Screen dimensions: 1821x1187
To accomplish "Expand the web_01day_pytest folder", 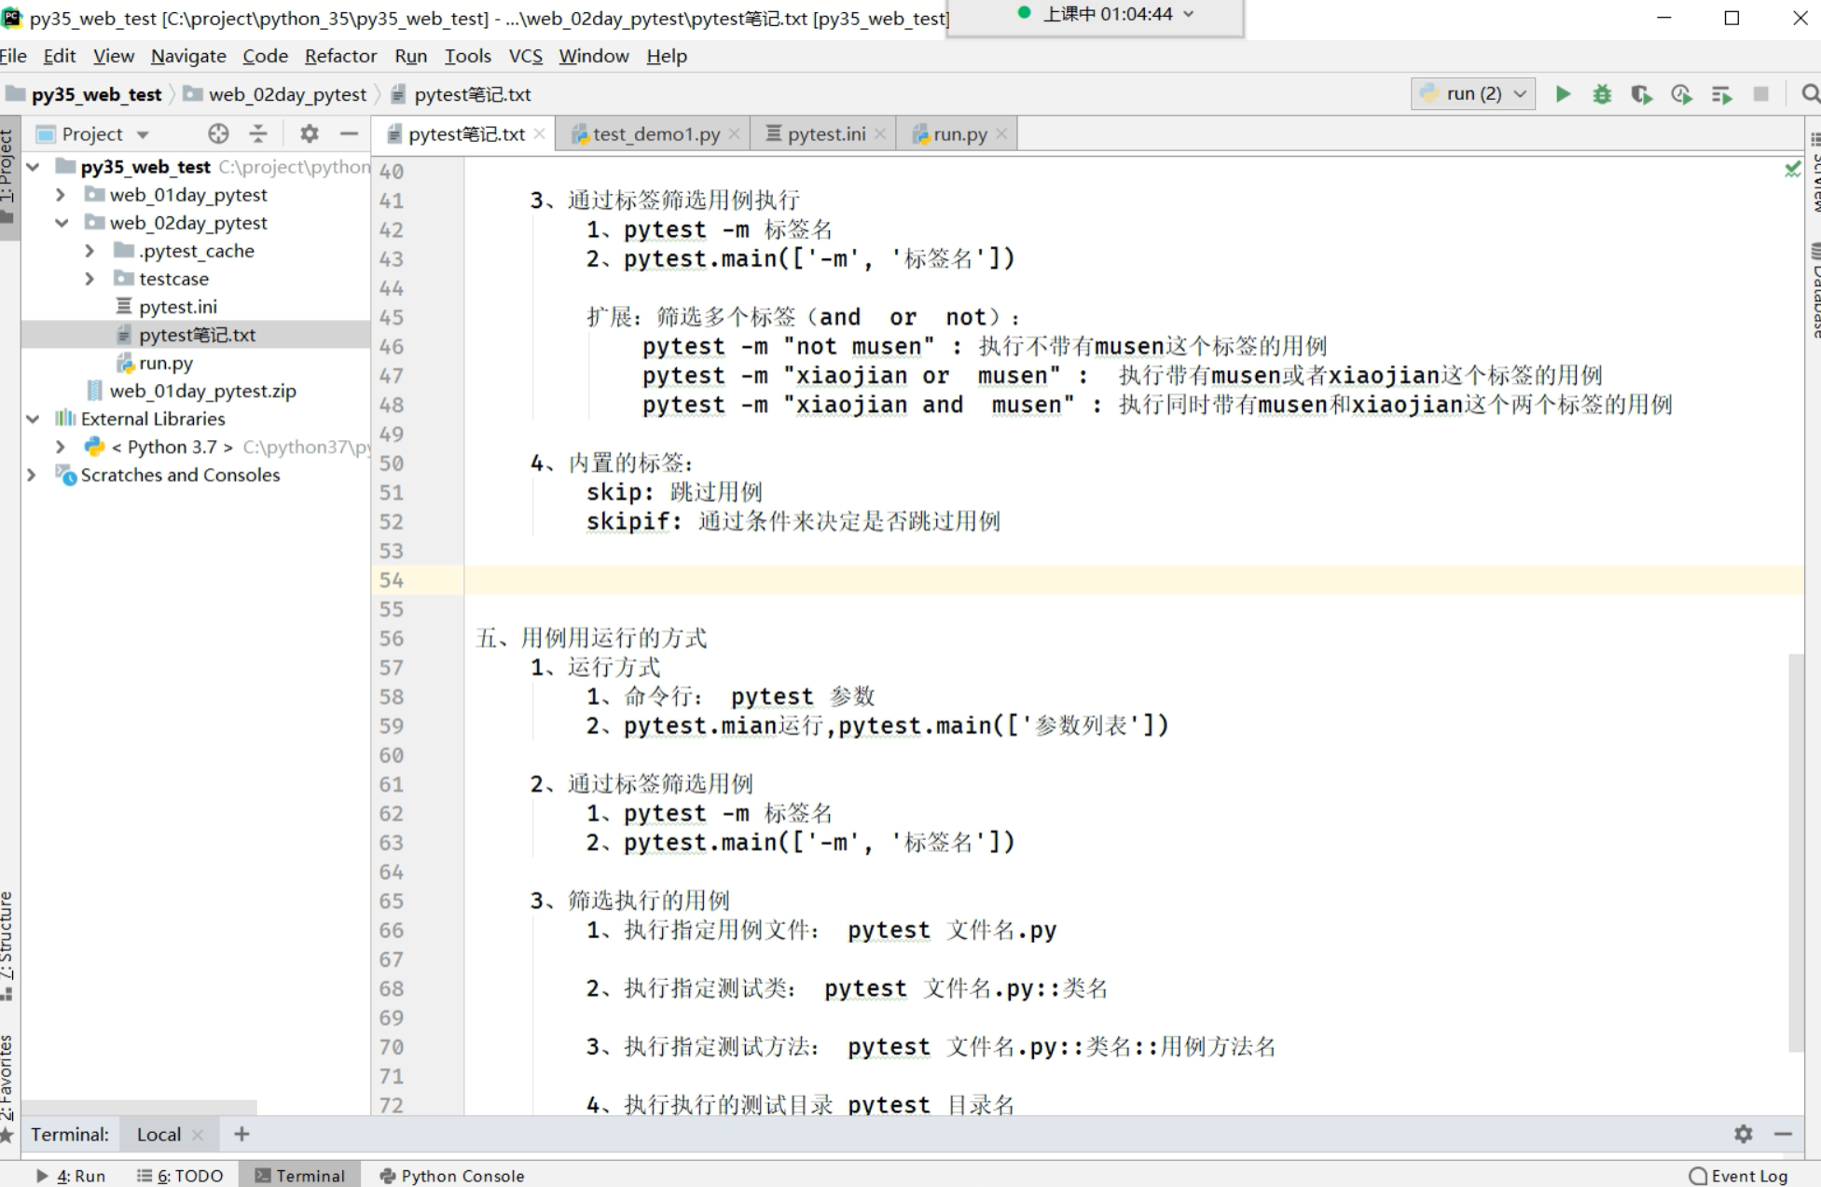I will pos(61,195).
